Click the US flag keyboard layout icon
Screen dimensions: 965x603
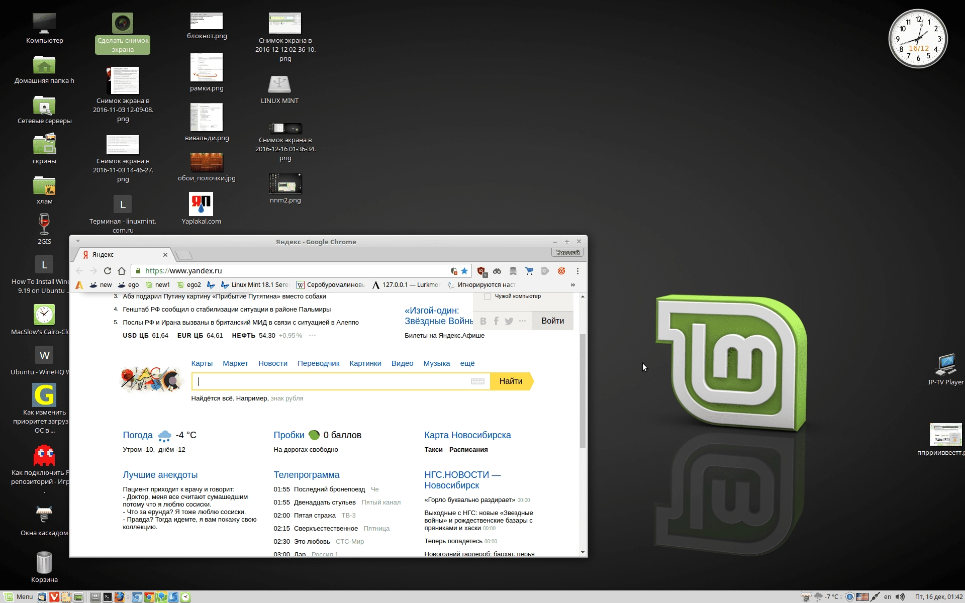tap(862, 597)
